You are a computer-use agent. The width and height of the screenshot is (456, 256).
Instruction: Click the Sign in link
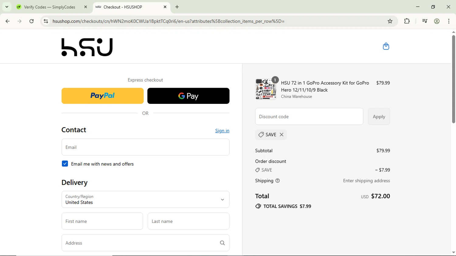222,131
